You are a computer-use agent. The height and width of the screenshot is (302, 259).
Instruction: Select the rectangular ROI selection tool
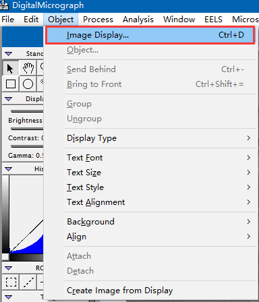point(11,282)
